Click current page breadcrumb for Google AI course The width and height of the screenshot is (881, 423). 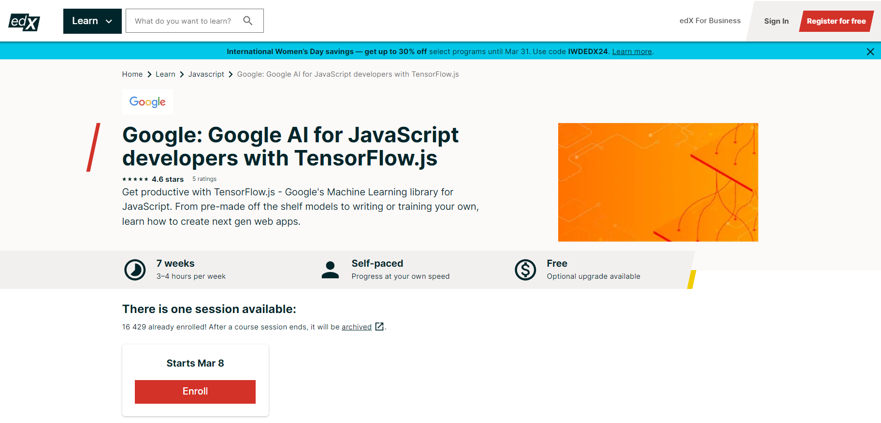coord(348,74)
